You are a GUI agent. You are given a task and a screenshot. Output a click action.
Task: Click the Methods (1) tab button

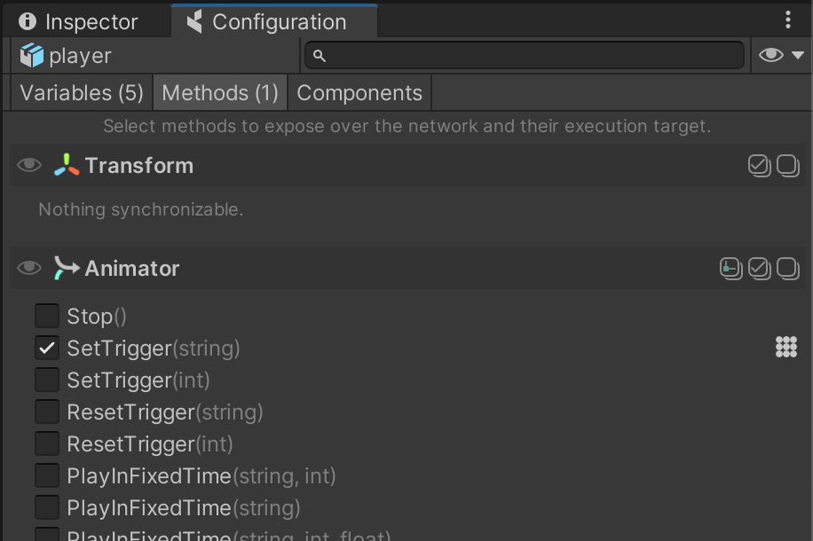tap(220, 93)
